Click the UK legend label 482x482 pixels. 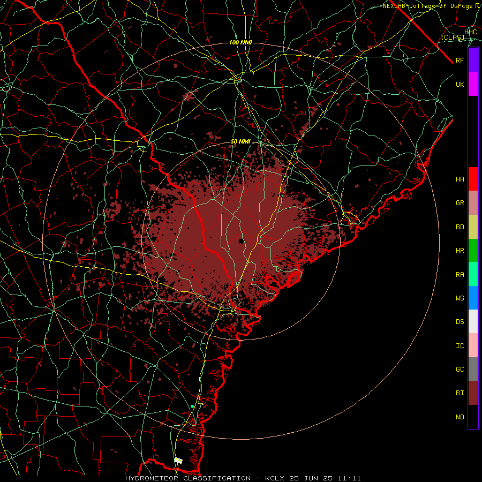point(460,84)
